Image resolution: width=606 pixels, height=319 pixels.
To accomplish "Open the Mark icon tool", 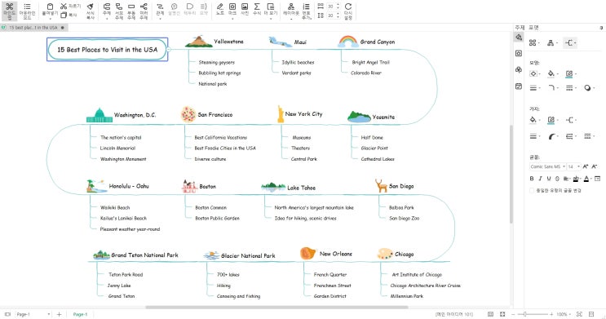I will pyautogui.click(x=232, y=10).
